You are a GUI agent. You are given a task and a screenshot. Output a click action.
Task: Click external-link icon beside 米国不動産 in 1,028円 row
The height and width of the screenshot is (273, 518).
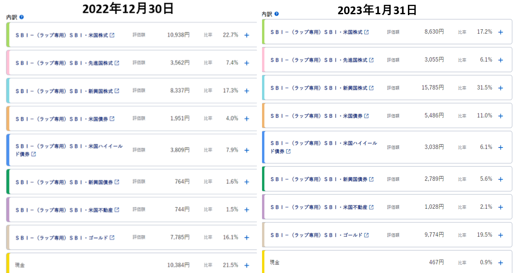(x=371, y=207)
